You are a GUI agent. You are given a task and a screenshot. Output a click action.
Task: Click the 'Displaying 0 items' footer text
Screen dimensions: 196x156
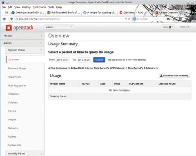pyautogui.click(x=58, y=96)
